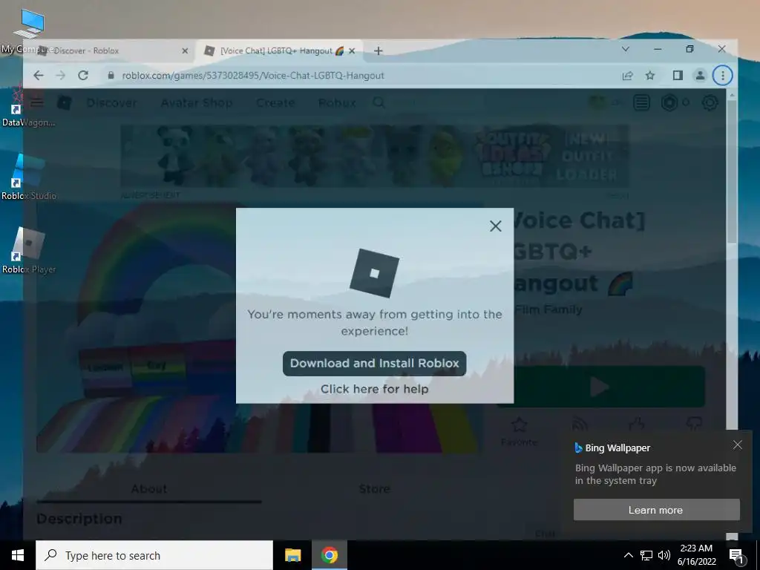Open the Windows Start menu

tap(18, 555)
